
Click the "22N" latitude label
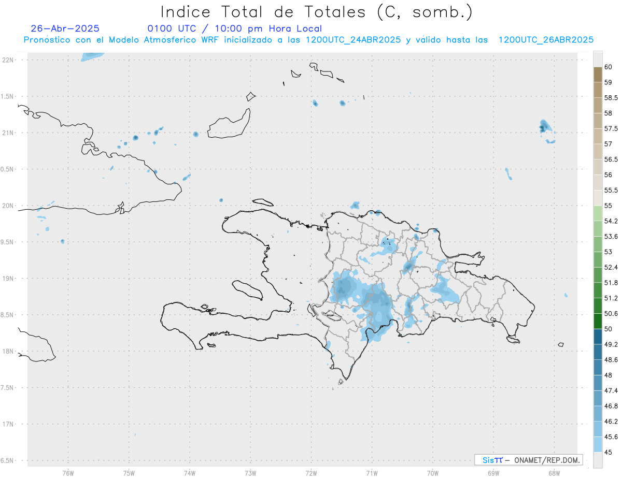click(8, 60)
